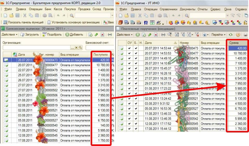The width and height of the screenshot is (249, 146).
Task: Click copy-document icon next to Добавить
Action: point(90,34)
